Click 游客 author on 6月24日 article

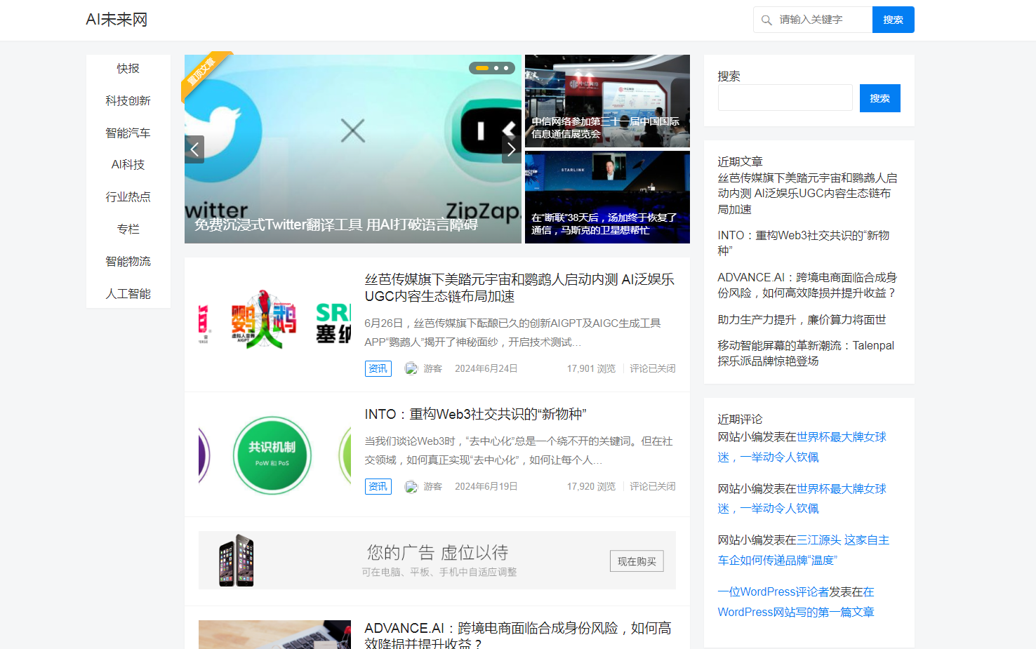pyautogui.click(x=432, y=369)
